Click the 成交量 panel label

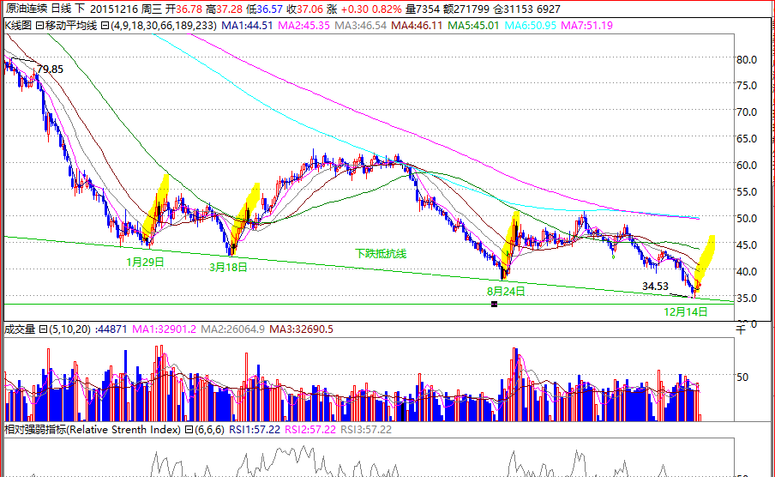pos(20,329)
